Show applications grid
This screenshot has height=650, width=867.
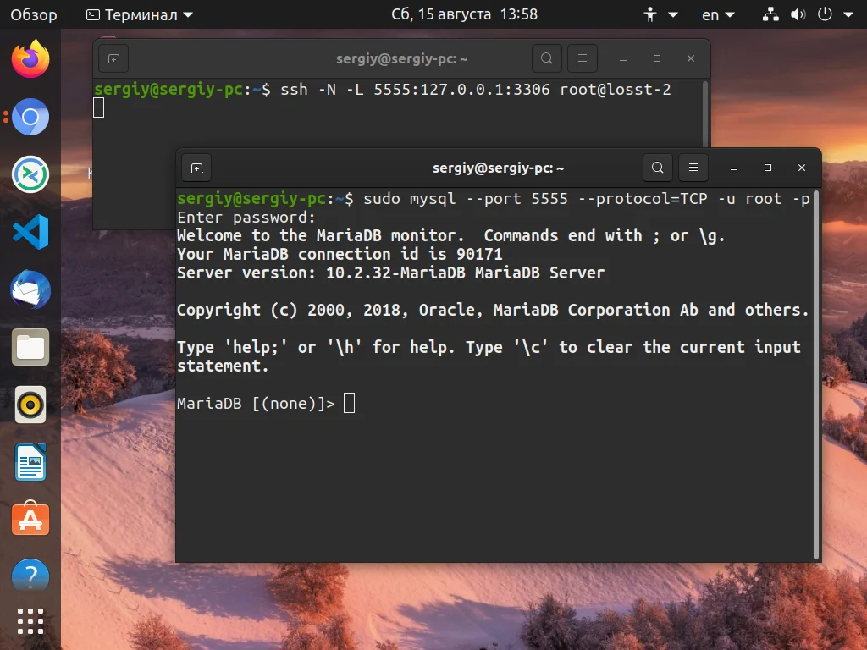[30, 621]
